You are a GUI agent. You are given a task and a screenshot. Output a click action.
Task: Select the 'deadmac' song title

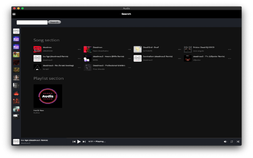tap(47, 47)
